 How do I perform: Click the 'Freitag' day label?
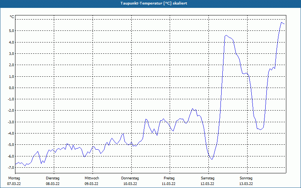(x=169, y=178)
